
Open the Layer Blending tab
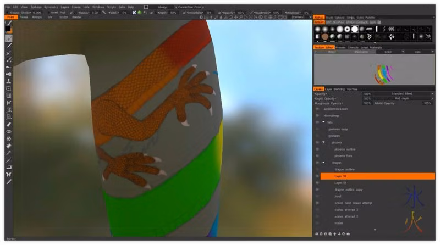[335, 89]
